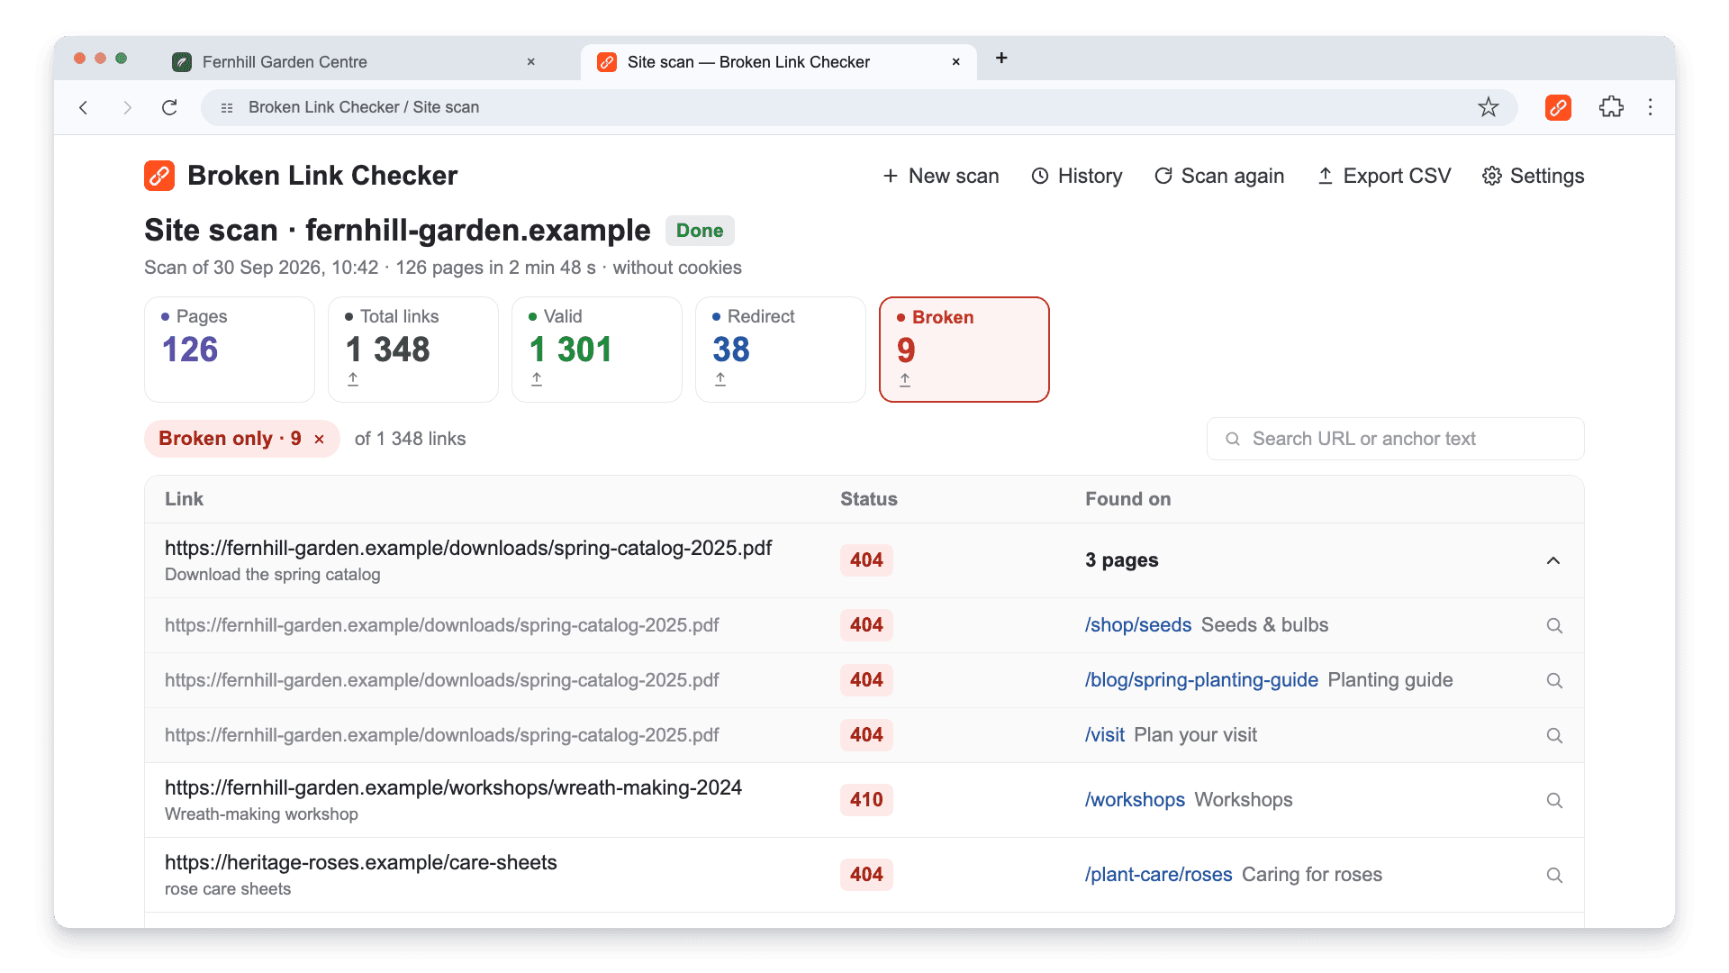Export the Redirect card via upload icon
Screen dimensions: 1729x973
point(720,379)
